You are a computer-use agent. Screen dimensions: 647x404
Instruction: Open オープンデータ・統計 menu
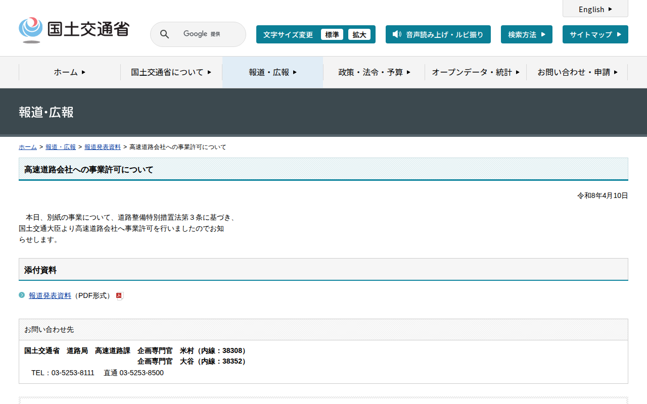click(476, 72)
